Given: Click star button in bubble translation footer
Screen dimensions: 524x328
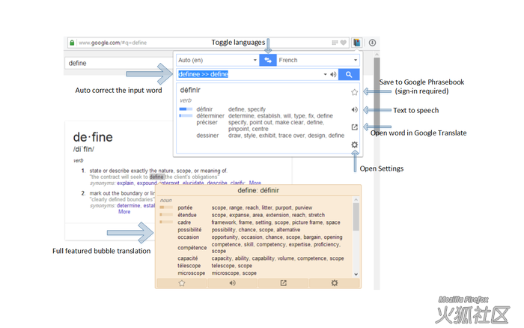Looking at the screenshot, I should click(x=182, y=283).
